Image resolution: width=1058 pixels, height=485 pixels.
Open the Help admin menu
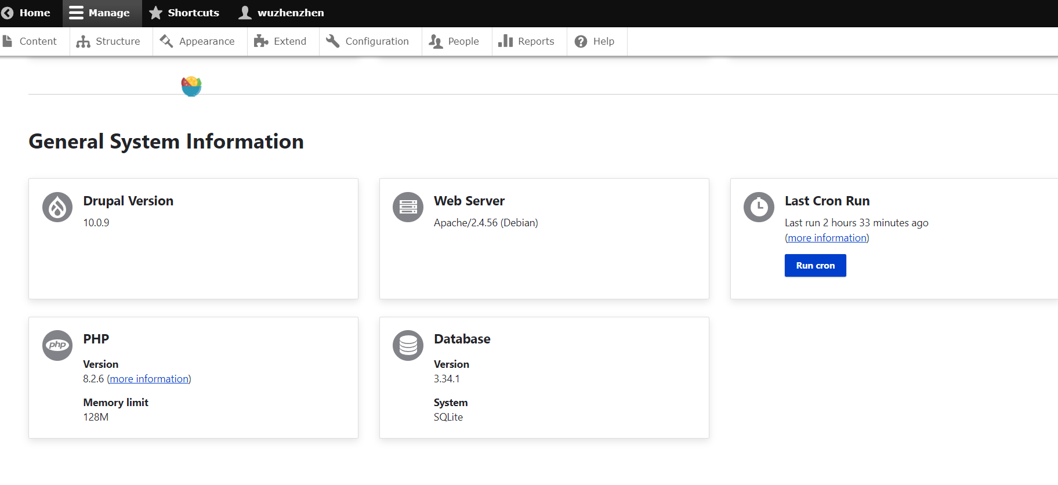[597, 41]
